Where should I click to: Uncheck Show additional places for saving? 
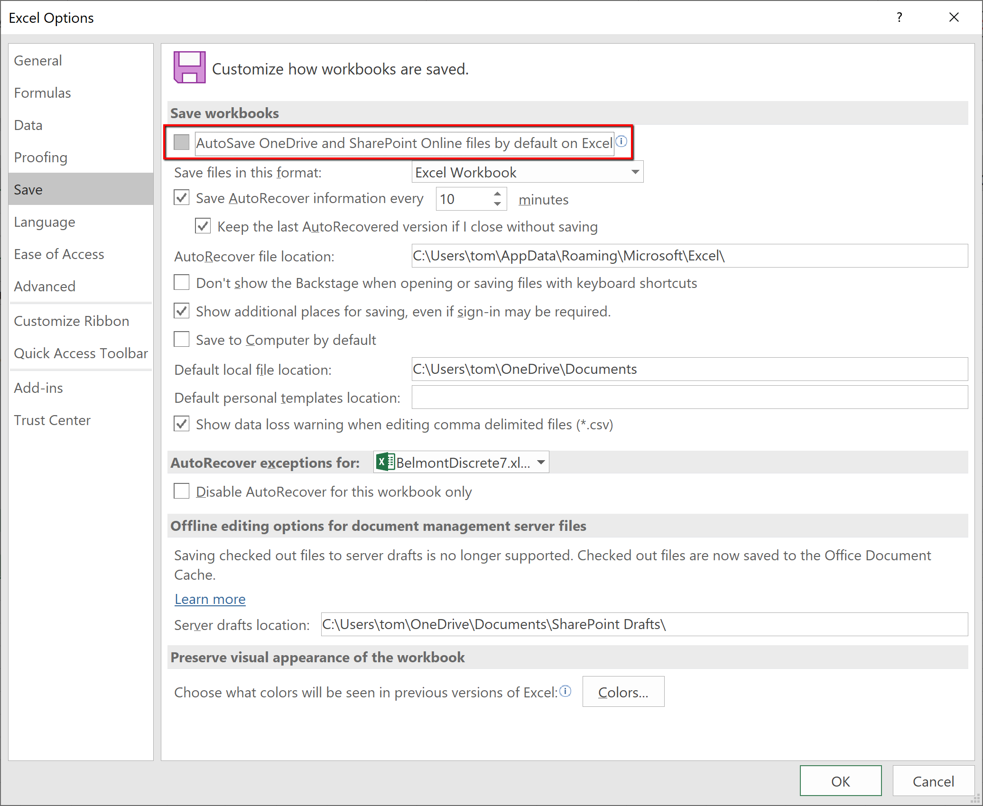[x=181, y=311]
